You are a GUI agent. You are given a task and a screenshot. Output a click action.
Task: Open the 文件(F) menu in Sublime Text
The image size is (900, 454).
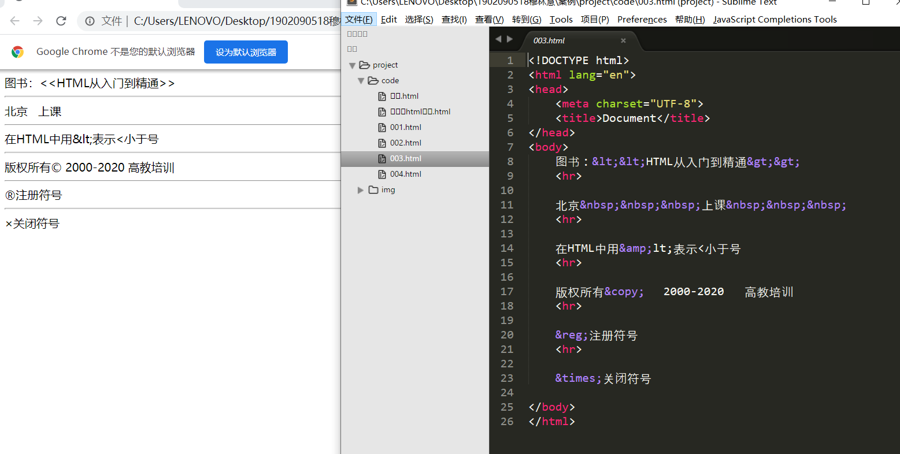click(x=359, y=19)
